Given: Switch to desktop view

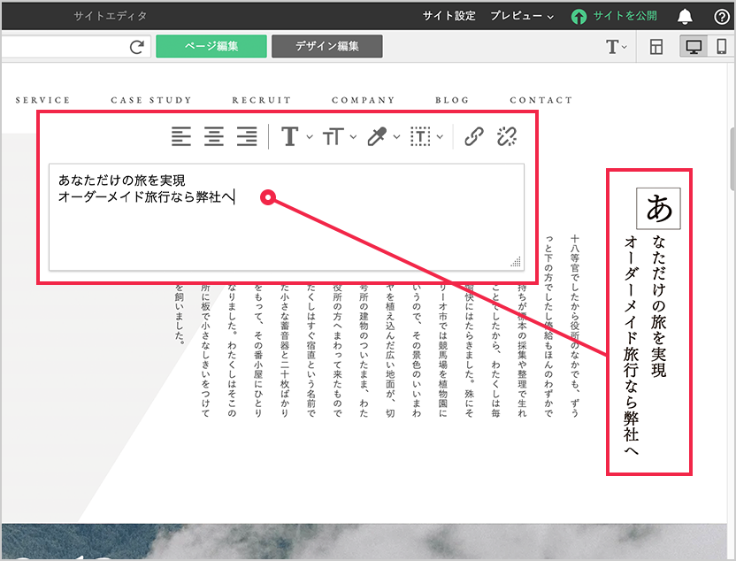Looking at the screenshot, I should click(x=693, y=47).
